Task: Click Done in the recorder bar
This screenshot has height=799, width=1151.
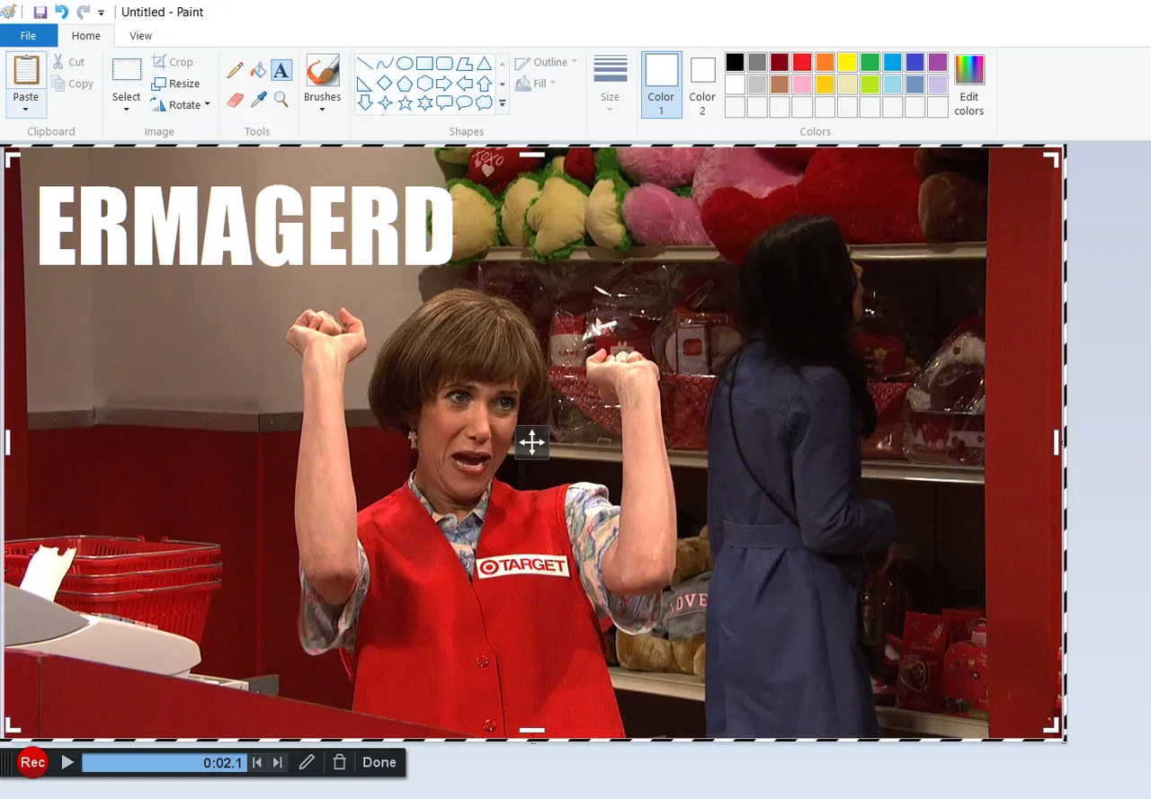Action: 379,762
